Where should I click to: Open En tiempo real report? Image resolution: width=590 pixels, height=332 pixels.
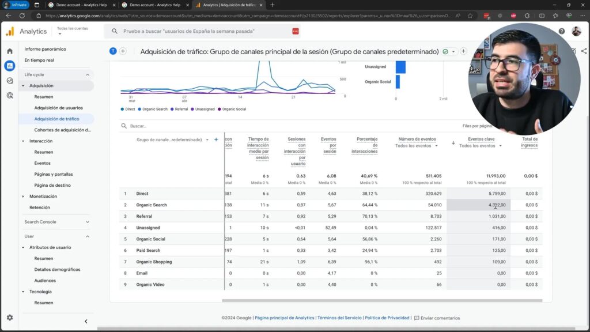tap(39, 60)
